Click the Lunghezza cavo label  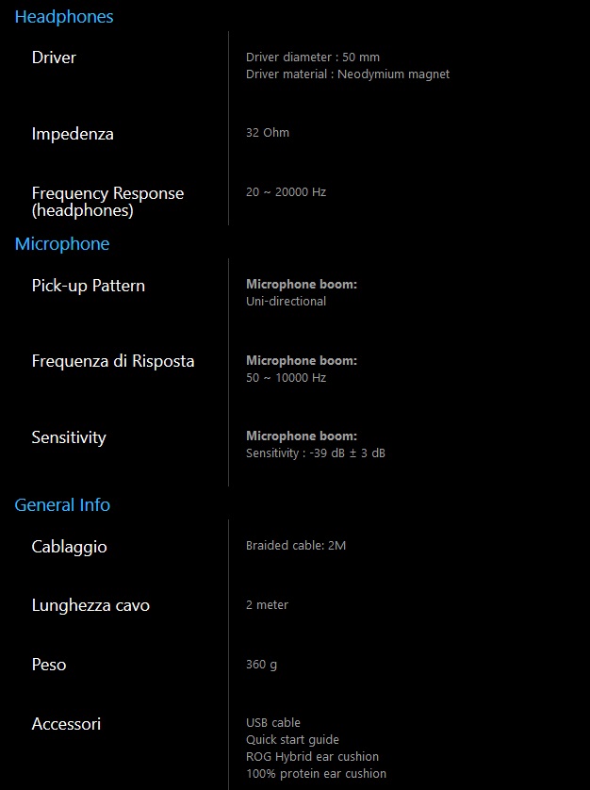pyautogui.click(x=90, y=605)
